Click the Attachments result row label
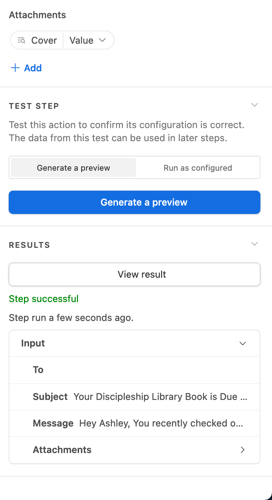Viewport: 272px width, 500px height. click(x=62, y=450)
